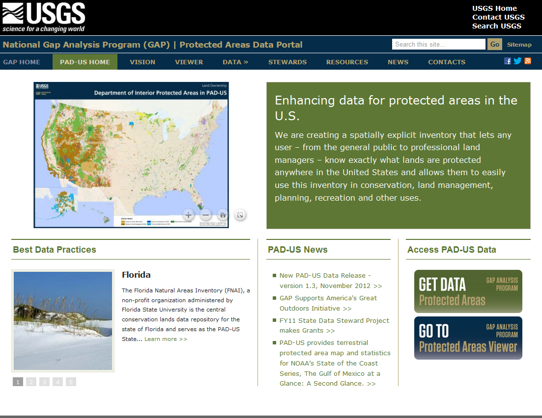Open the RESOURCES menu item
Image resolution: width=542 pixels, height=418 pixels.
pos(347,62)
